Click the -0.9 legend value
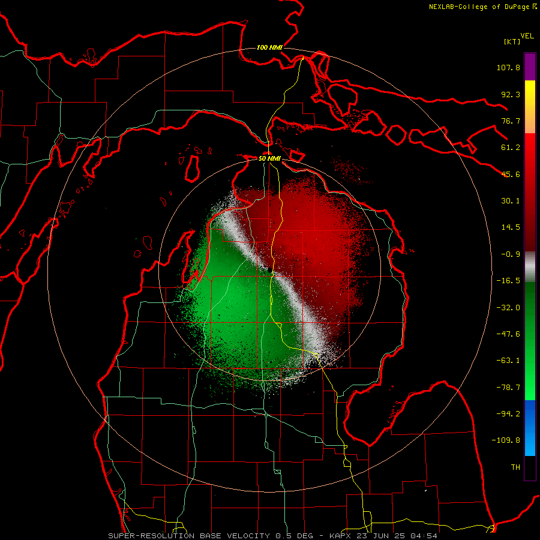This screenshot has width=540, height=540. coord(511,254)
